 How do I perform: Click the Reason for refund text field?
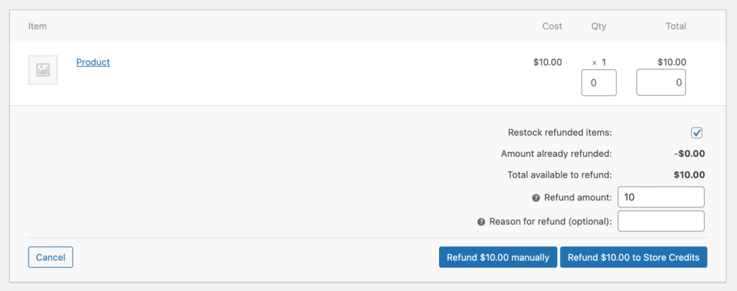pyautogui.click(x=661, y=221)
